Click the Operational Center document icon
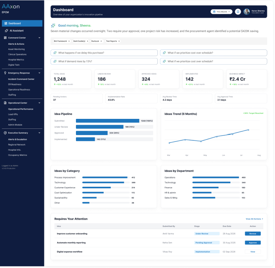 click(5, 103)
